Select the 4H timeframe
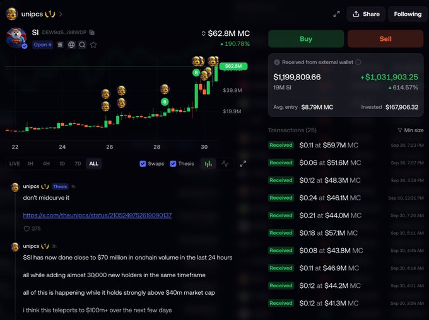Viewport: 429px width, 320px height. [x=46, y=164]
